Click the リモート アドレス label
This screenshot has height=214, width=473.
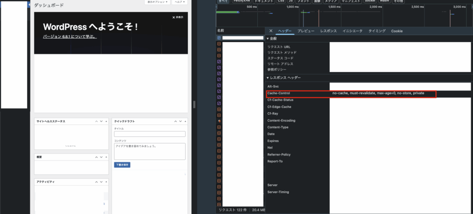point(280,64)
